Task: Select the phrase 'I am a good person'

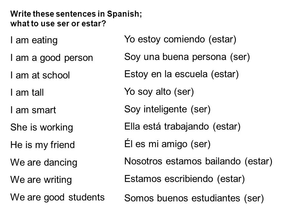Action: 52,58
